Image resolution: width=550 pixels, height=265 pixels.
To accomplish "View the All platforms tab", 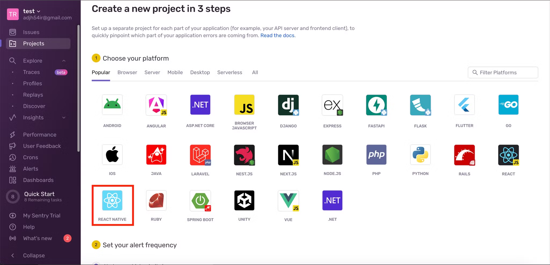I will pos(255,72).
